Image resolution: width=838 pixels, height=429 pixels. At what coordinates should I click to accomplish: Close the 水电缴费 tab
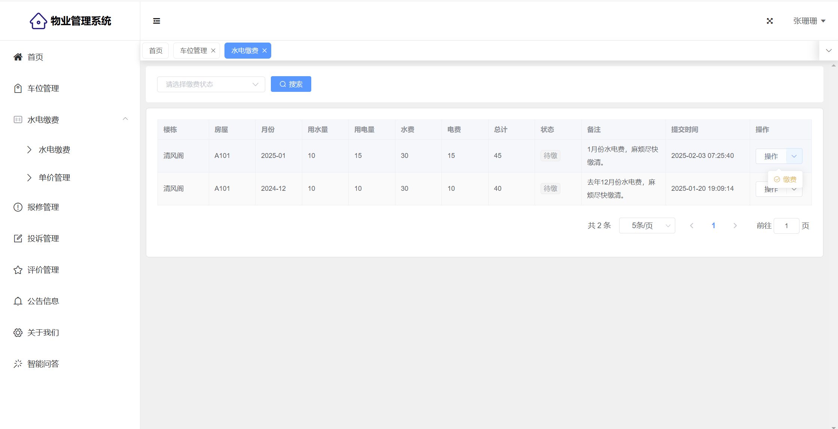click(264, 51)
